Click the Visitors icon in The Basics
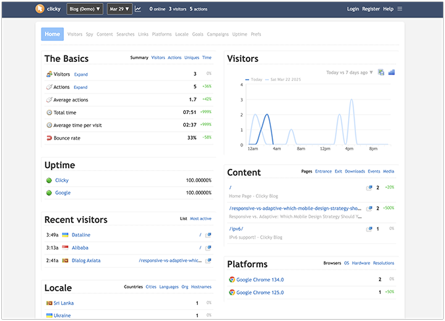The height and width of the screenshot is (321, 445). pos(49,74)
